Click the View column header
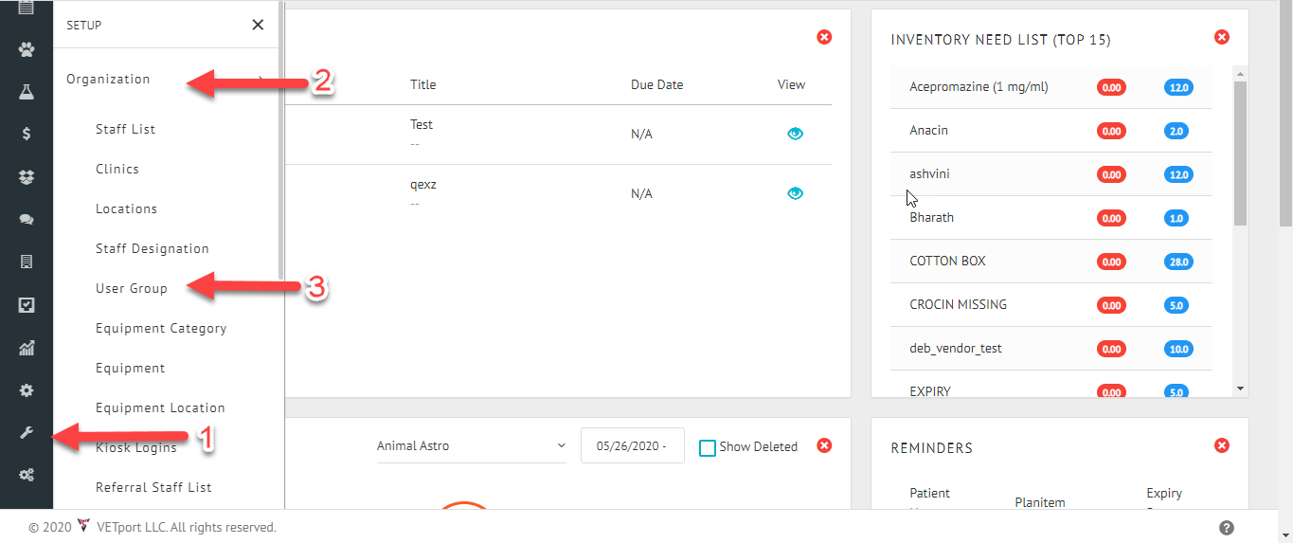1293x543 pixels. [791, 84]
